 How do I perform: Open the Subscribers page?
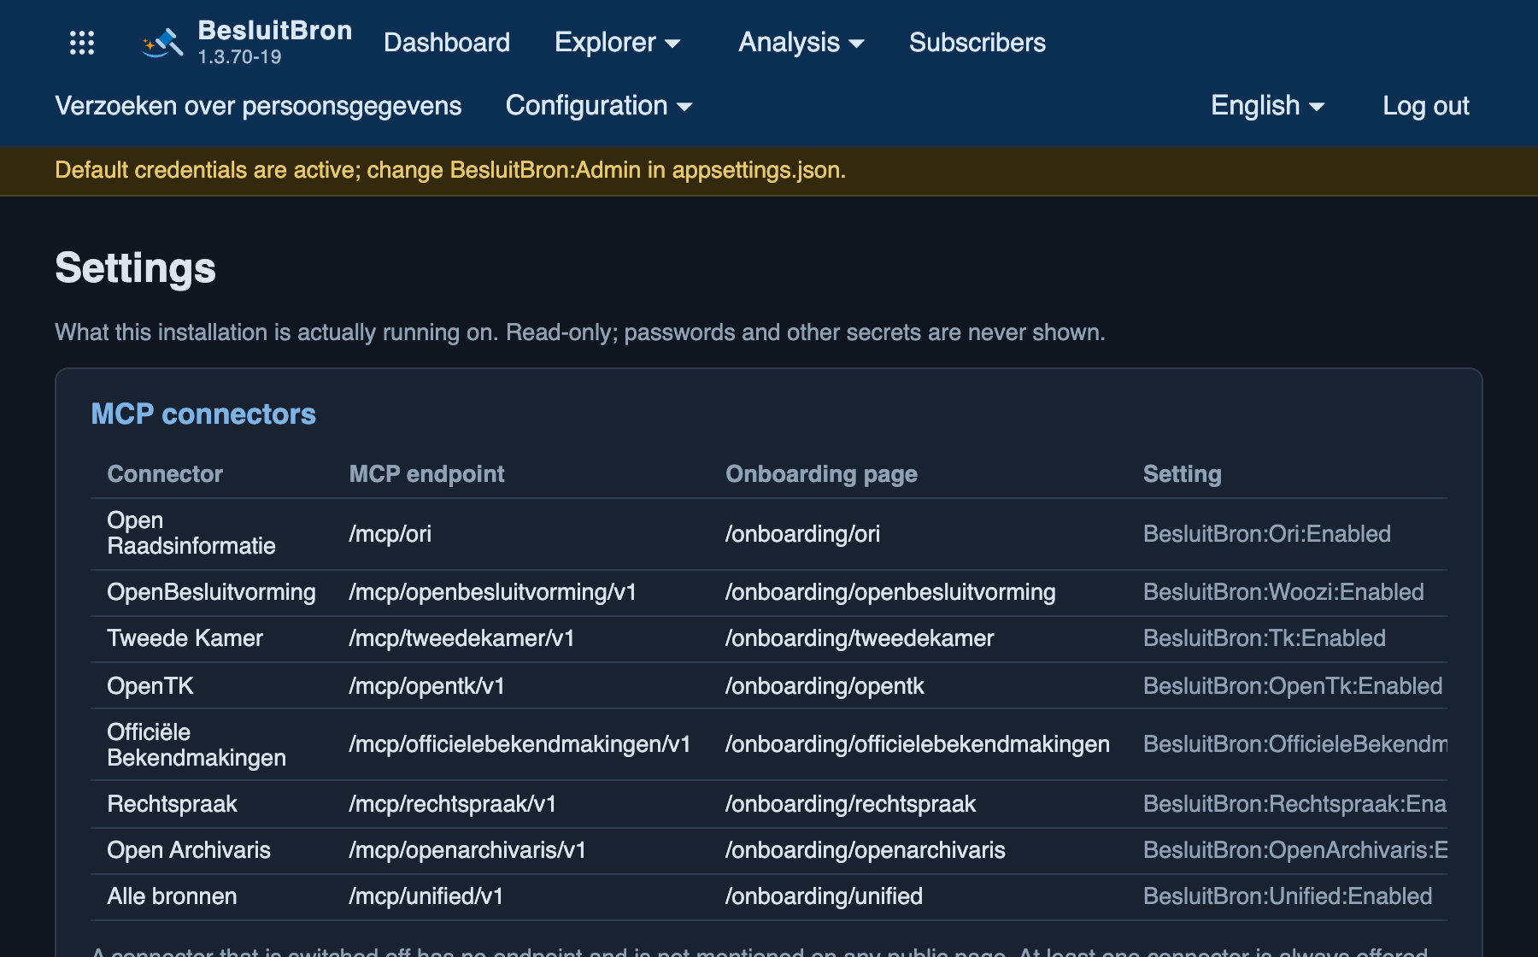tap(977, 42)
